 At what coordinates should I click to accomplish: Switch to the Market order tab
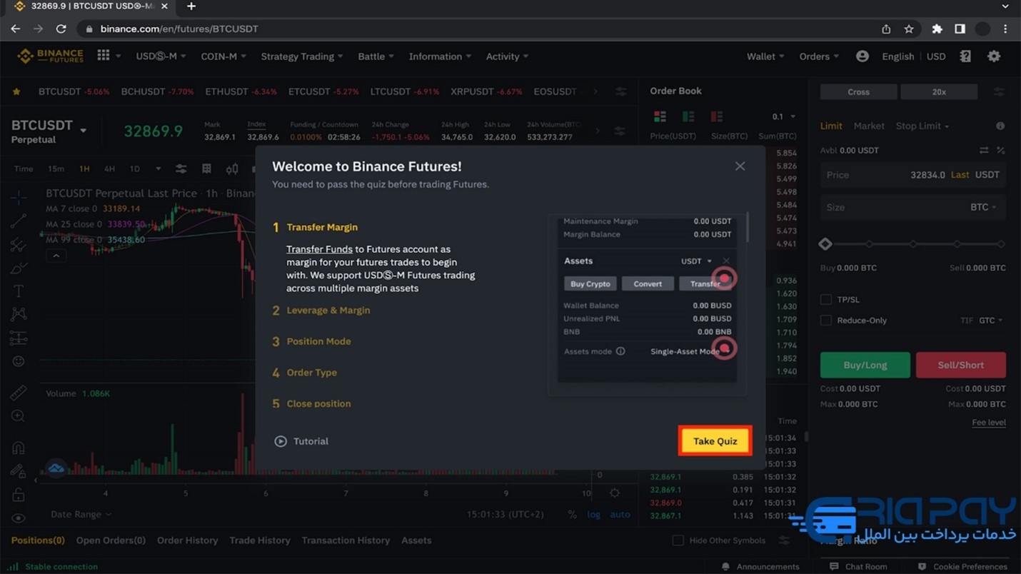click(x=869, y=126)
